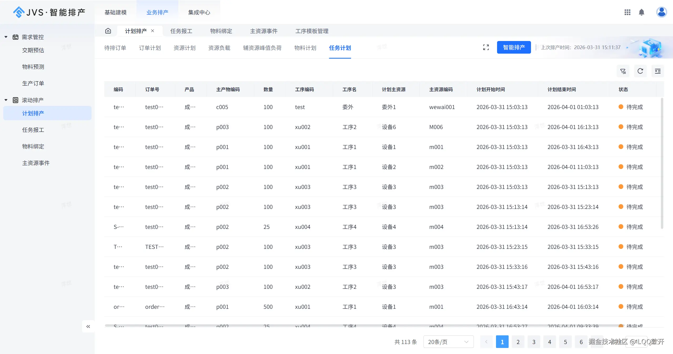
Task: Click the home icon tab
Action: (108, 31)
